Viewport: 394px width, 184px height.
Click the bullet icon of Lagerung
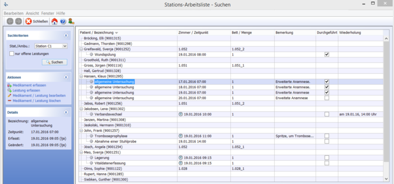[91, 157]
